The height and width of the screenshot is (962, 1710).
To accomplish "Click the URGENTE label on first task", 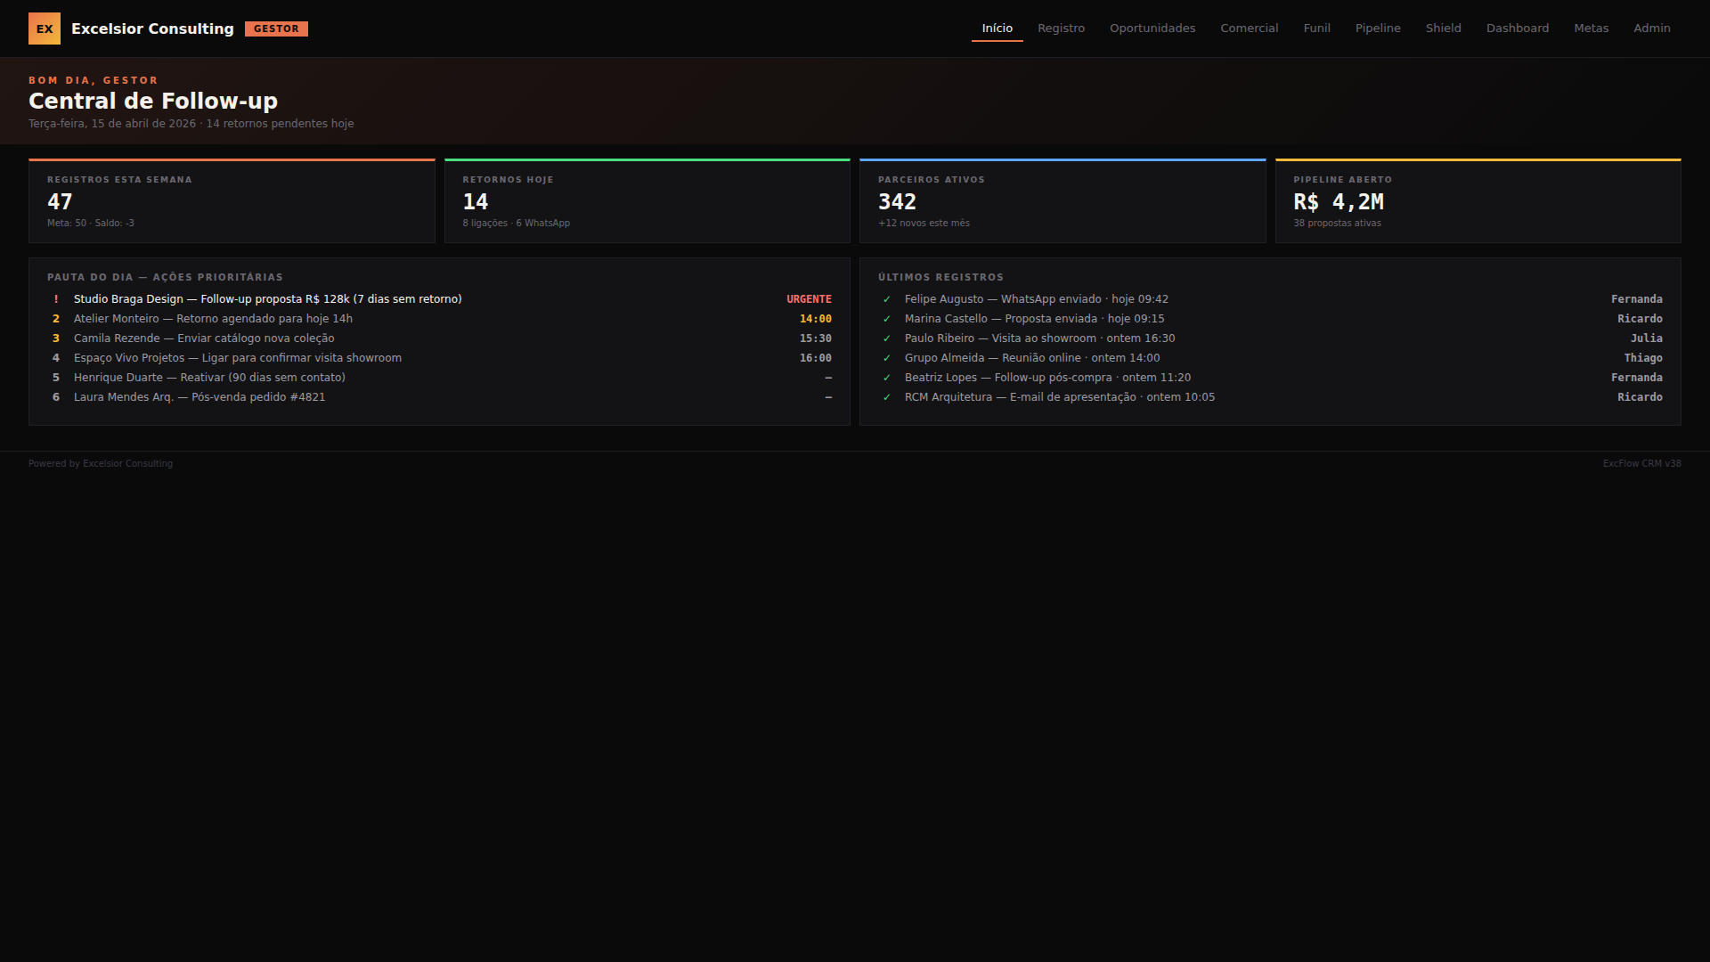I will (x=809, y=299).
